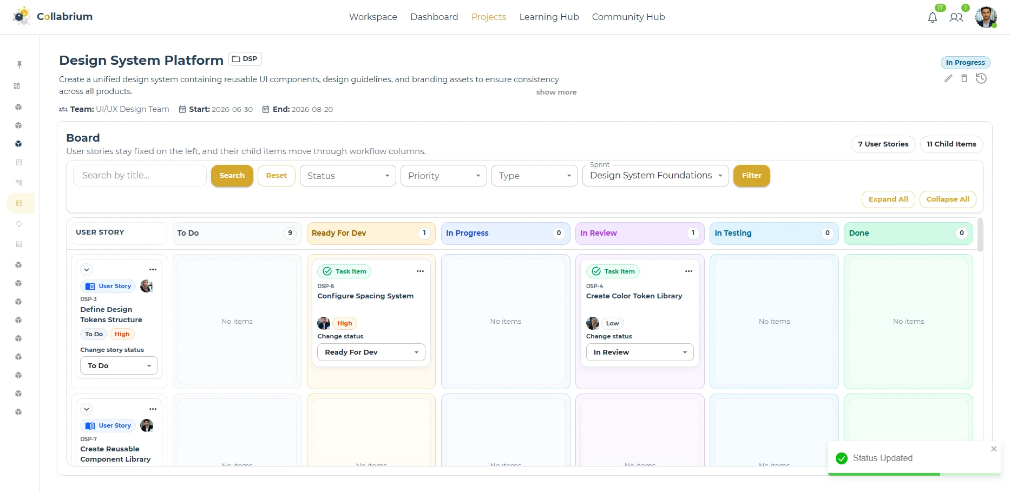Image resolution: width=1010 pixels, height=493 pixels.
Task: Click the Status Updated toast progress bar
Action: 915,474
